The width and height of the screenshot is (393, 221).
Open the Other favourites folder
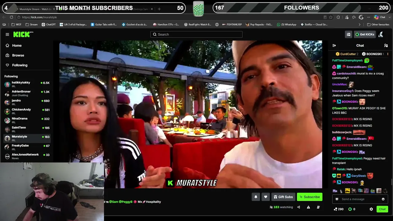tap(378, 25)
